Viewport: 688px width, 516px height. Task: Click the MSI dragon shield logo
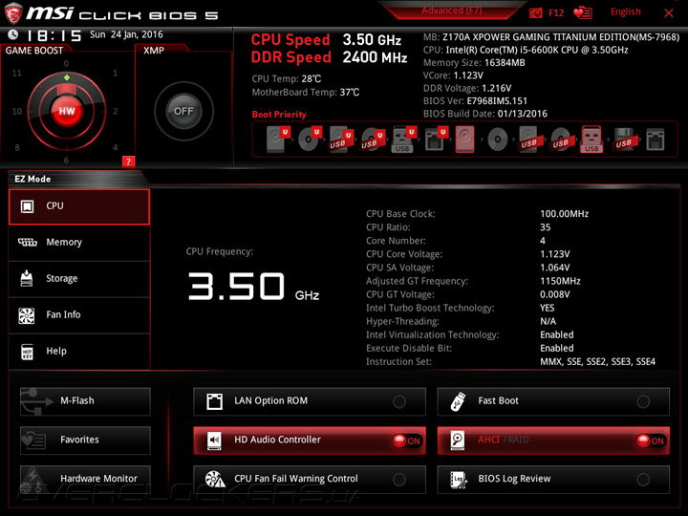pos(13,13)
